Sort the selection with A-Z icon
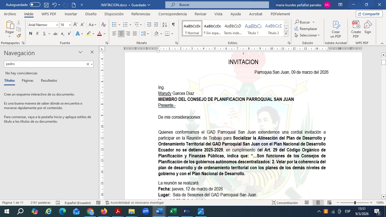The width and height of the screenshot is (386, 217). coord(165,25)
